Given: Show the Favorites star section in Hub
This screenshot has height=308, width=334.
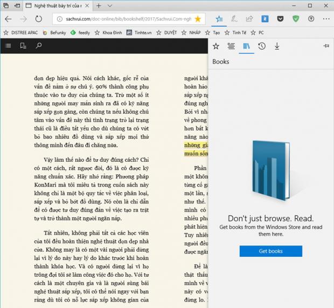Looking at the screenshot, I should click(x=216, y=46).
